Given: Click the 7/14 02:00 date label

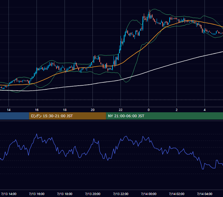Looking at the screenshot, I should tap(176, 194).
